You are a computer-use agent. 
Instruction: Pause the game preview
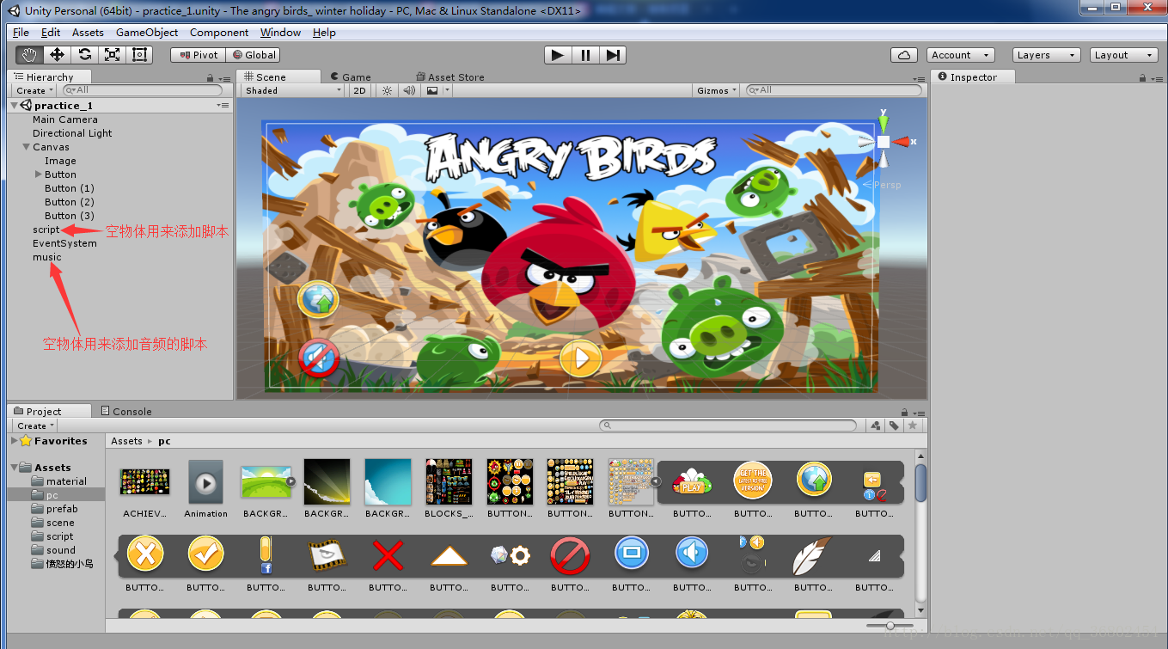pos(585,55)
